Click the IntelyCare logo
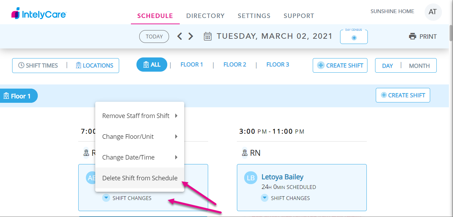 [x=39, y=14]
